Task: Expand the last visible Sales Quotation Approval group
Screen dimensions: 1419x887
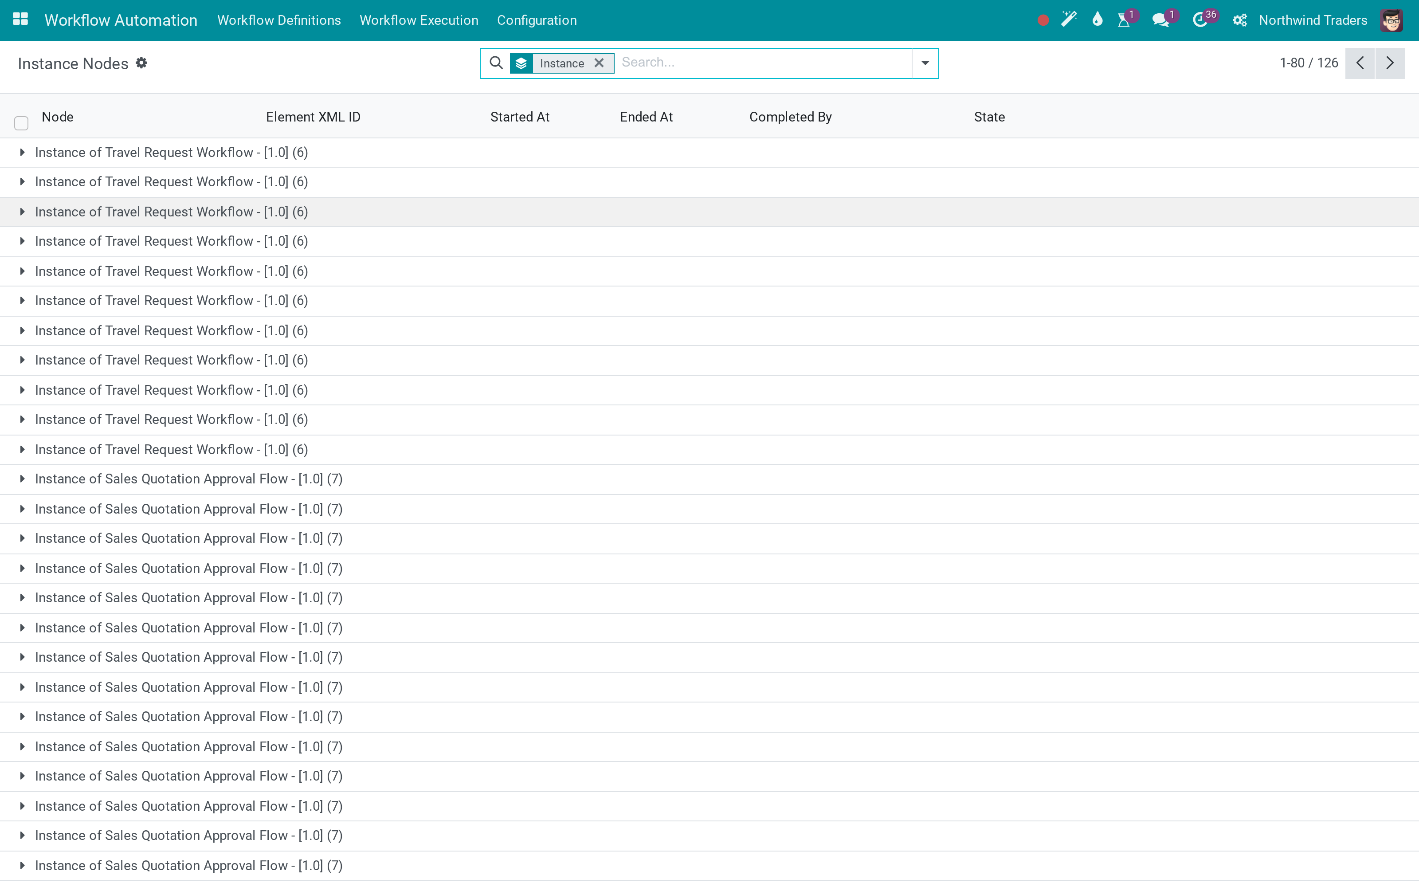Action: tap(22, 865)
